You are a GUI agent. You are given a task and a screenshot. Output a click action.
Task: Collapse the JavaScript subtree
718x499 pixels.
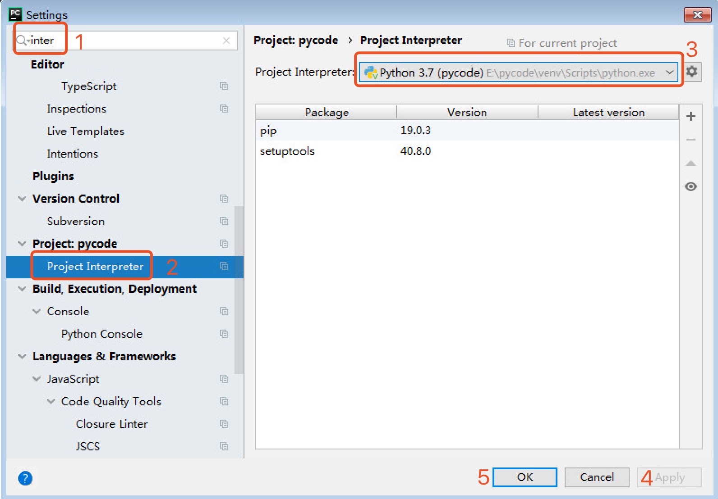click(x=37, y=379)
